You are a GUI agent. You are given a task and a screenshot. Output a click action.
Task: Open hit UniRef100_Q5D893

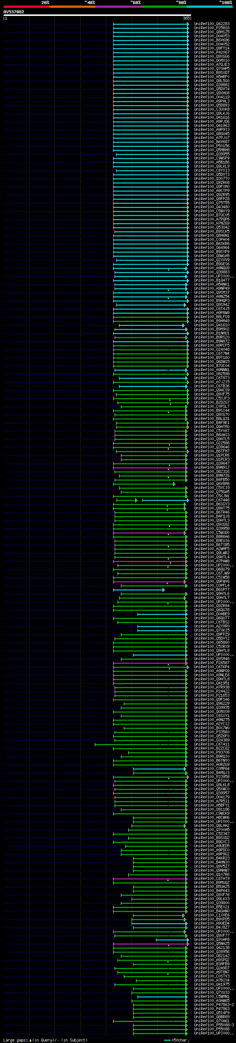[212, 105]
